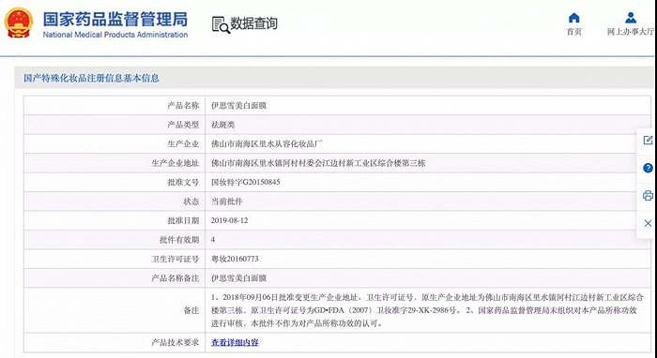Go to 首页 via home icon
The height and width of the screenshot is (358, 657).
coord(574,18)
